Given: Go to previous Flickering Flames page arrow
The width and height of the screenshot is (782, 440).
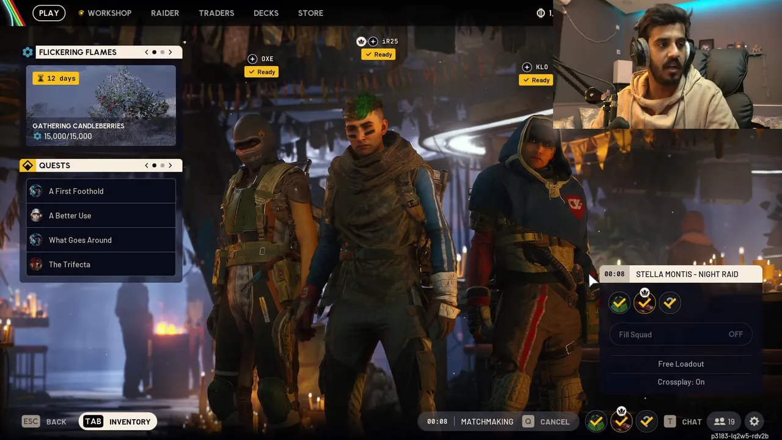Looking at the screenshot, I should pos(147,53).
